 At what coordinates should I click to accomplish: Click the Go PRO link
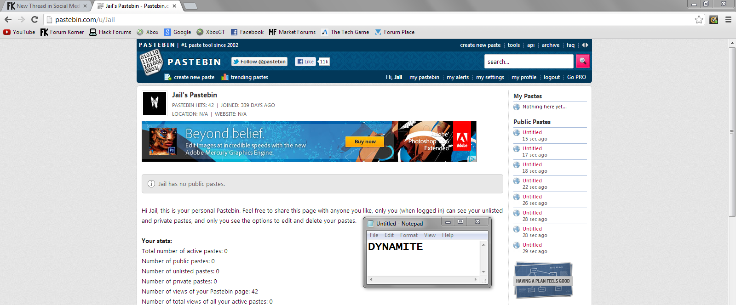pos(576,77)
